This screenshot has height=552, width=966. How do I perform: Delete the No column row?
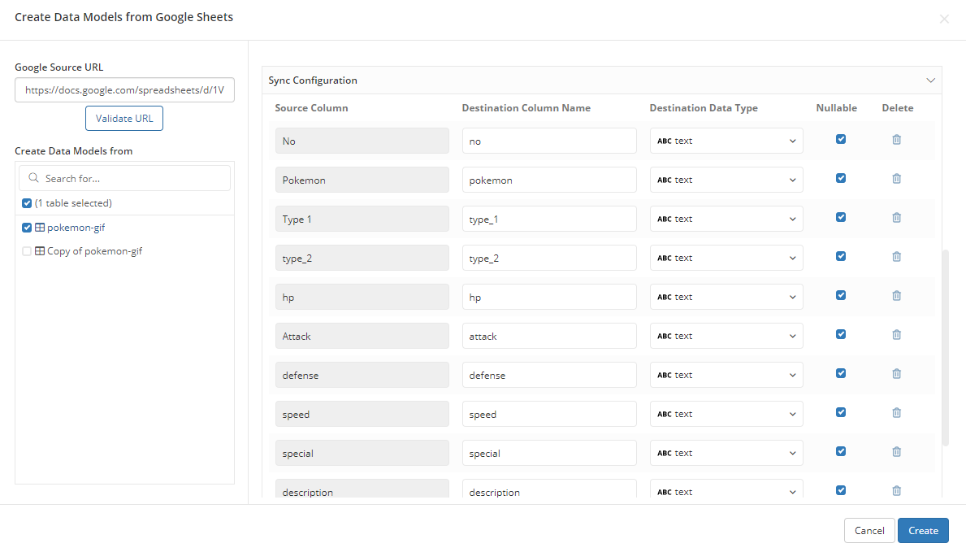(896, 140)
